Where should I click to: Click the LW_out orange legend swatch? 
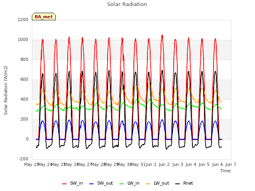click(148, 184)
